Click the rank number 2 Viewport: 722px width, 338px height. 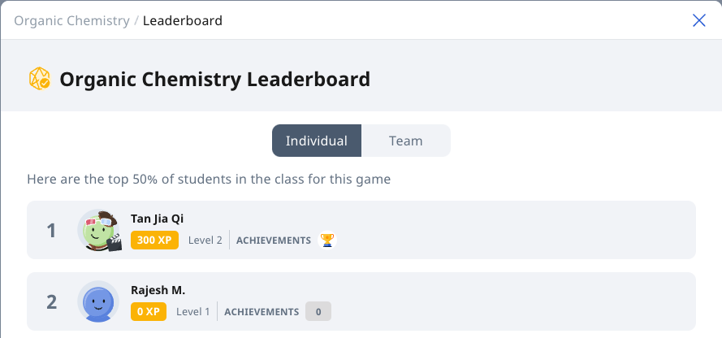(x=52, y=302)
